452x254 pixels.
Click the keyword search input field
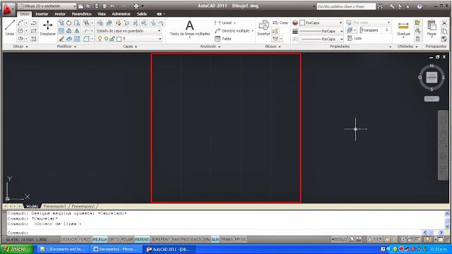click(x=346, y=6)
